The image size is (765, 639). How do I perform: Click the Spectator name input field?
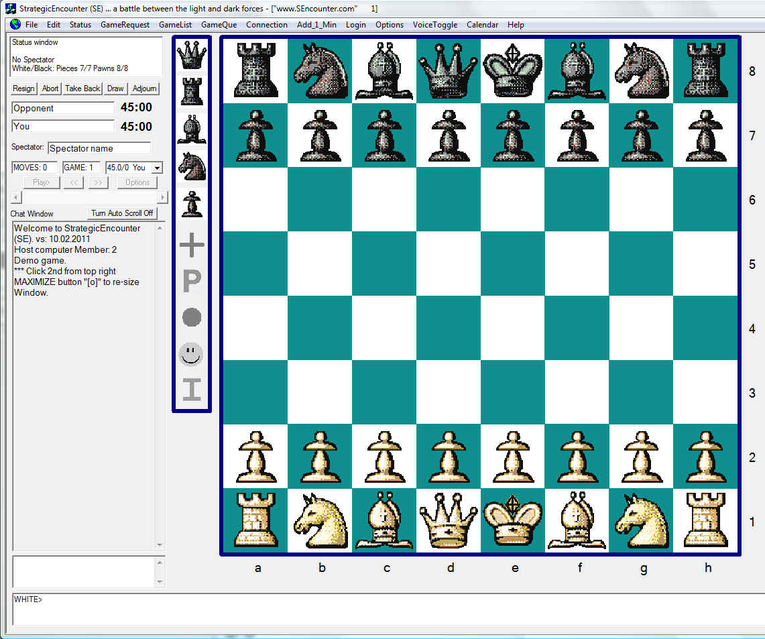(99, 148)
